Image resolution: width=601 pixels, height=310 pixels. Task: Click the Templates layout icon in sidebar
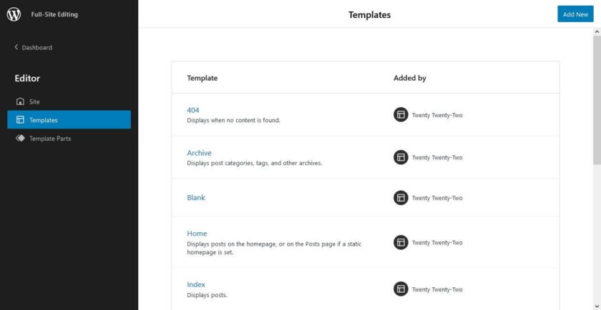(20, 120)
